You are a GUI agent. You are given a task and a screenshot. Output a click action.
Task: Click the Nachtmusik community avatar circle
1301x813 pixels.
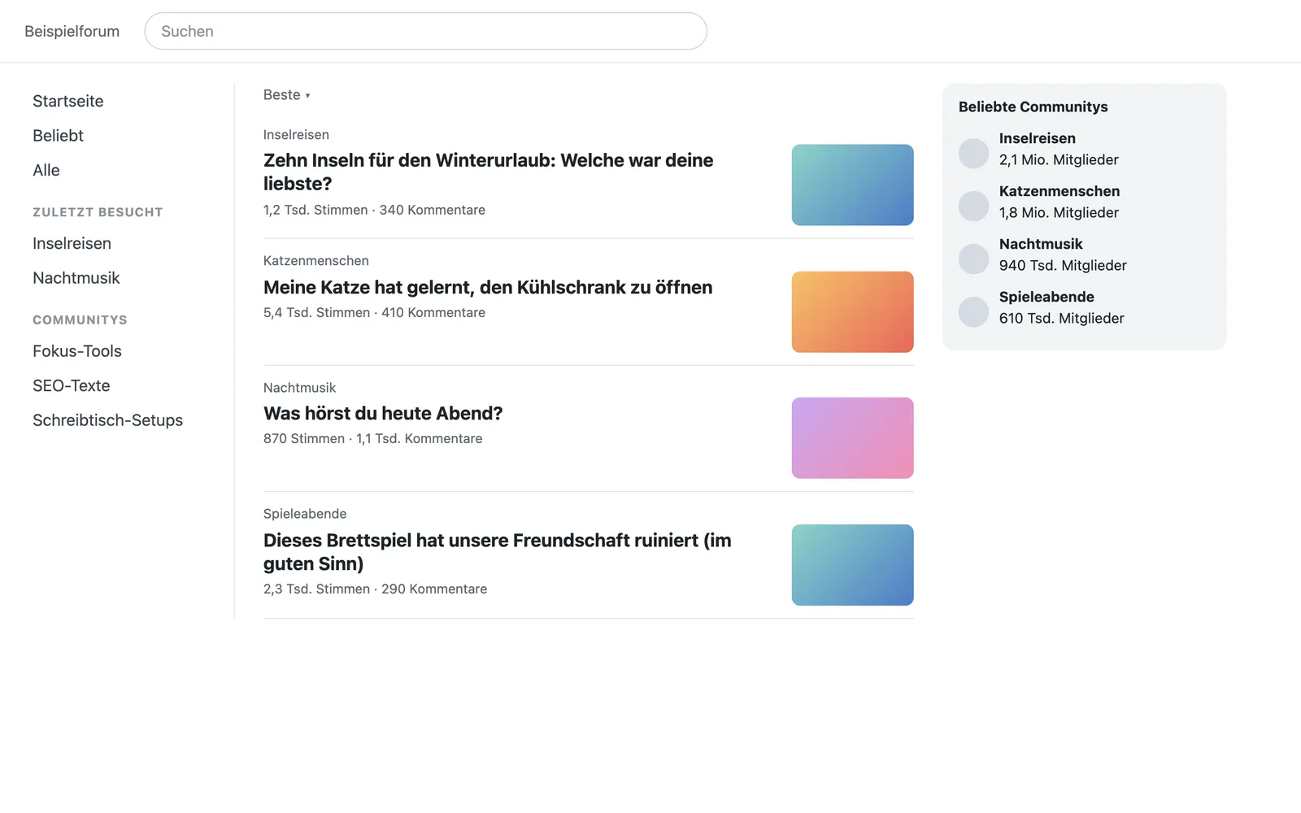tap(973, 259)
